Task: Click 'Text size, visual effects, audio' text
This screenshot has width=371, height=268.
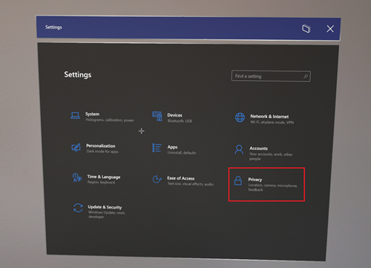Action: tap(191, 184)
